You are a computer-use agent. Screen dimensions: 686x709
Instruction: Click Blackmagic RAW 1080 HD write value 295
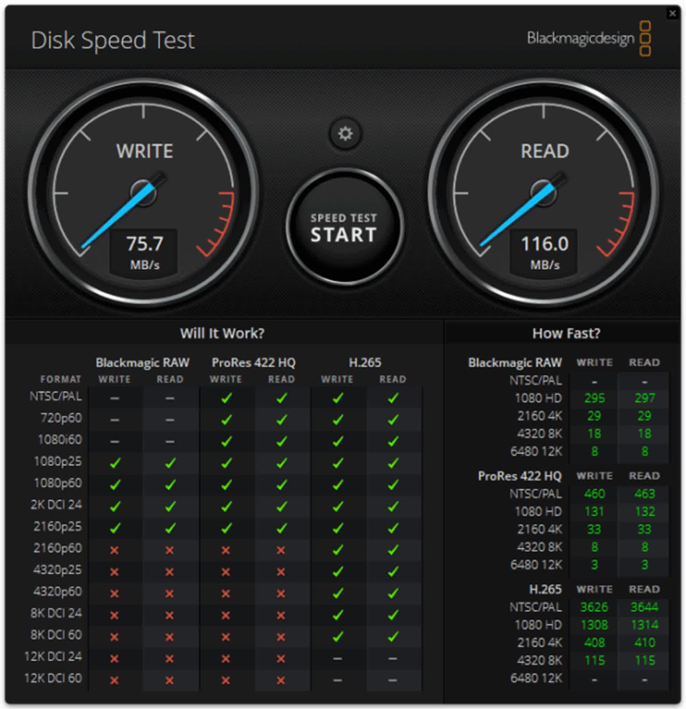coord(594,398)
